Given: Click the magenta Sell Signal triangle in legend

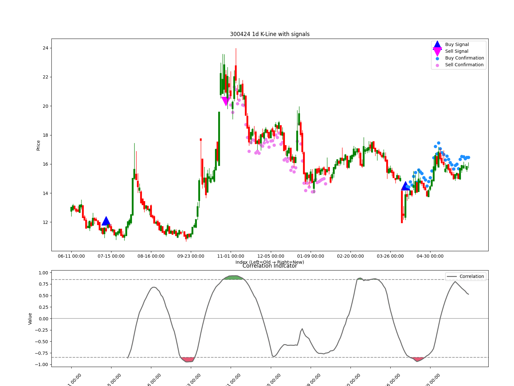Looking at the screenshot, I should (x=437, y=52).
